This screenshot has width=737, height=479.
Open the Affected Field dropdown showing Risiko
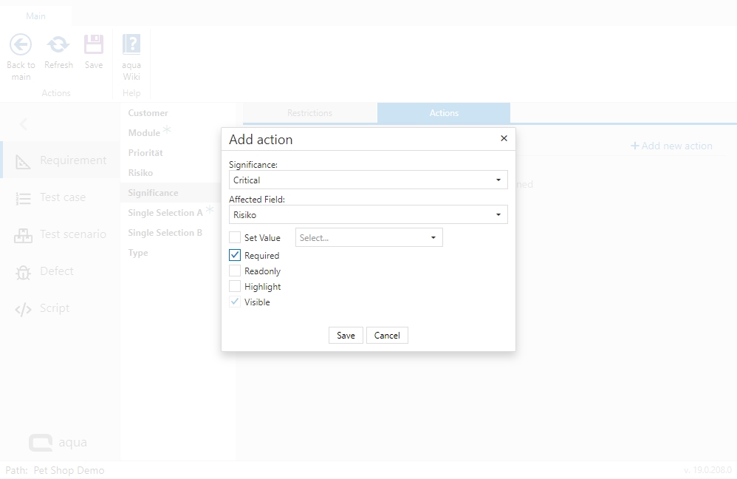(368, 215)
